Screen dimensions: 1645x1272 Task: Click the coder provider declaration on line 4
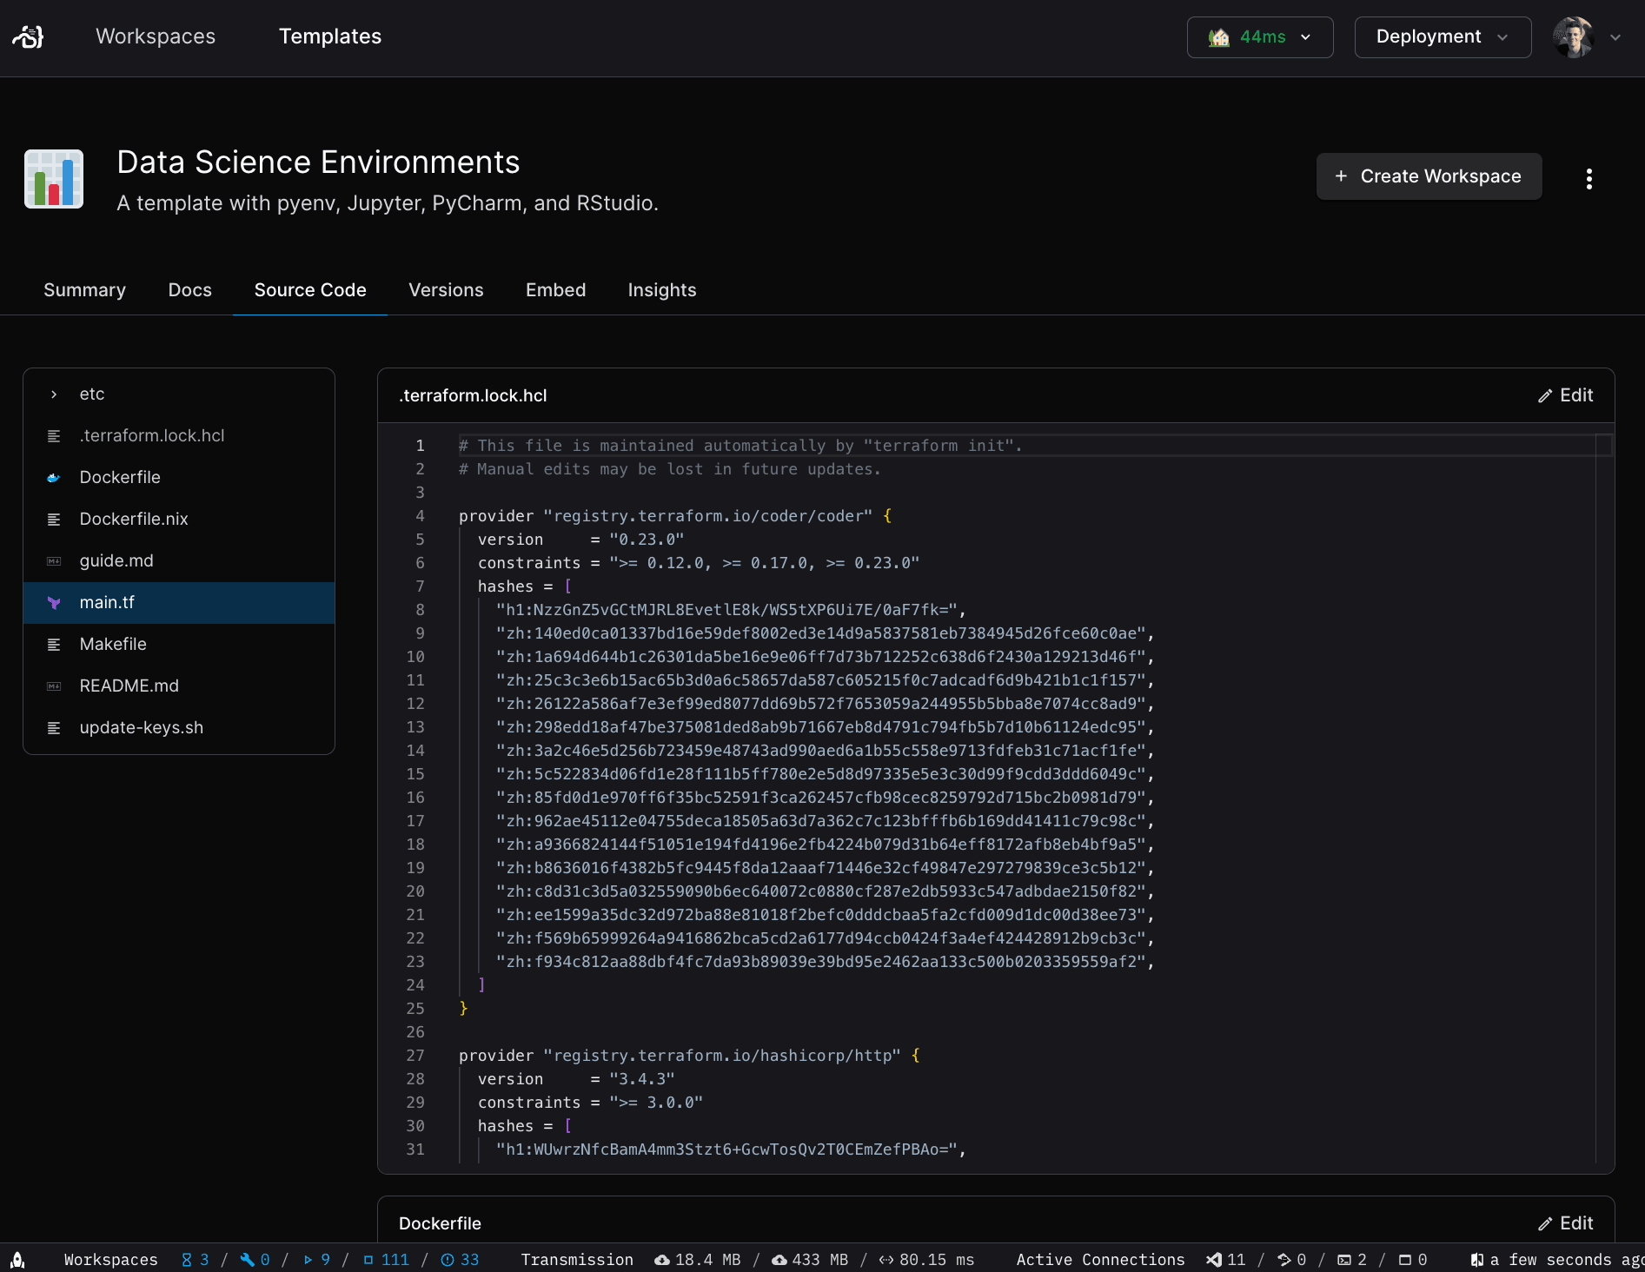pos(675,516)
